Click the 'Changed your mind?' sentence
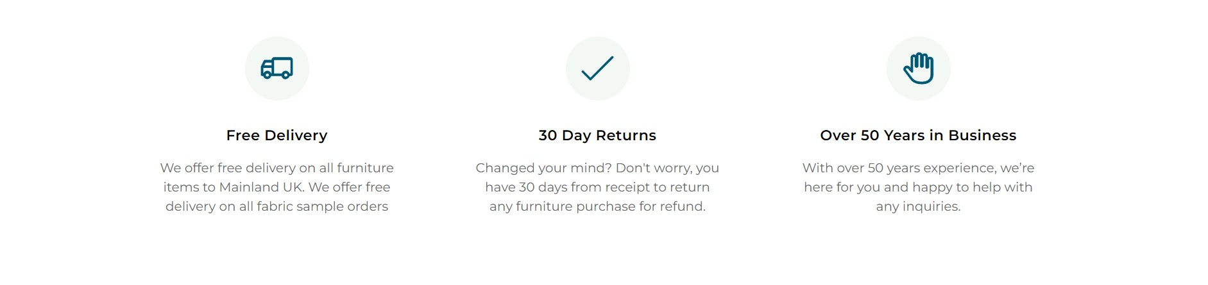Image resolution: width=1208 pixels, height=285 pixels. click(543, 168)
